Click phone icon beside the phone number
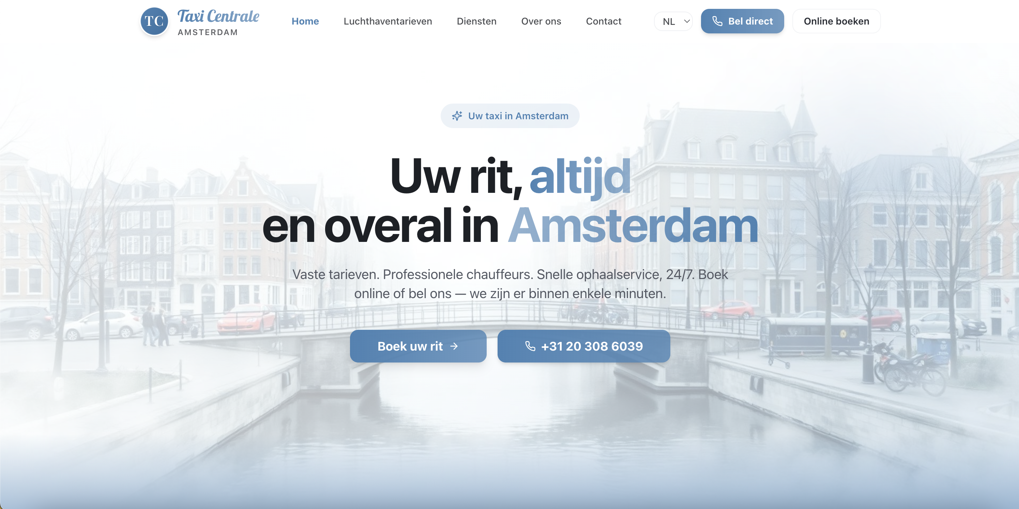Viewport: 1019px width, 509px height. coord(530,346)
